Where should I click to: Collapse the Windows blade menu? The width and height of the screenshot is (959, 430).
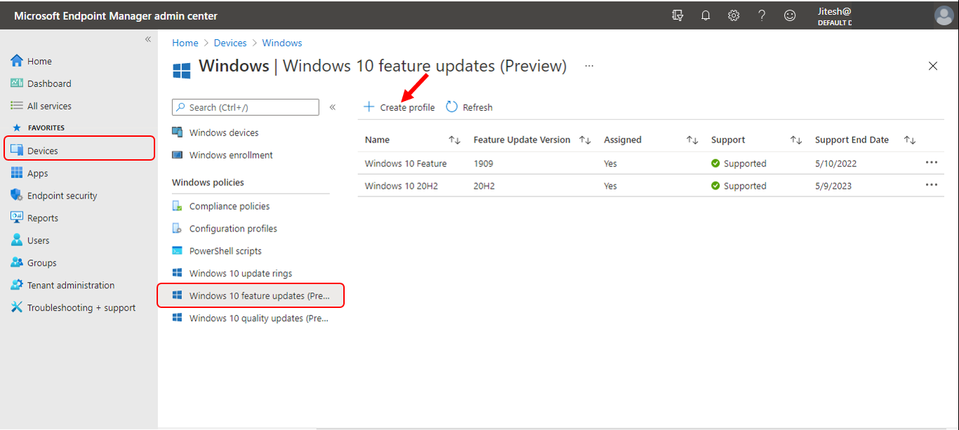[333, 107]
